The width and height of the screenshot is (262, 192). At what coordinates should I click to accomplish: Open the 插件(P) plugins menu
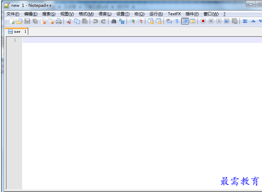(x=192, y=14)
